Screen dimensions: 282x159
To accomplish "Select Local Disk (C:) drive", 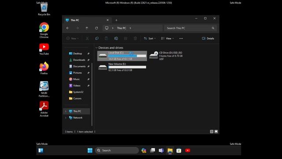I will tap(122, 56).
